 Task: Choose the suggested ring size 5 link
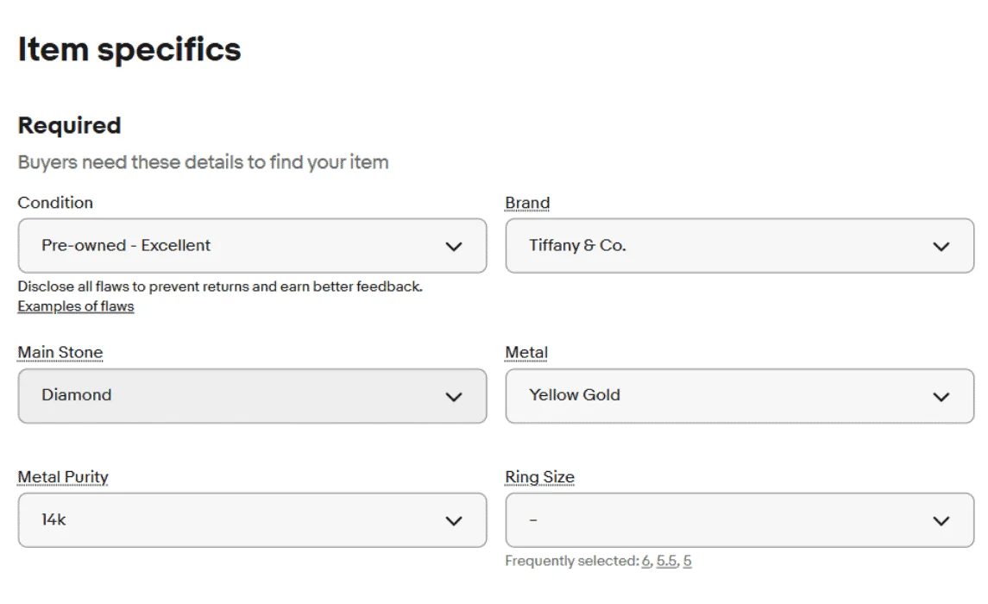[x=687, y=561]
